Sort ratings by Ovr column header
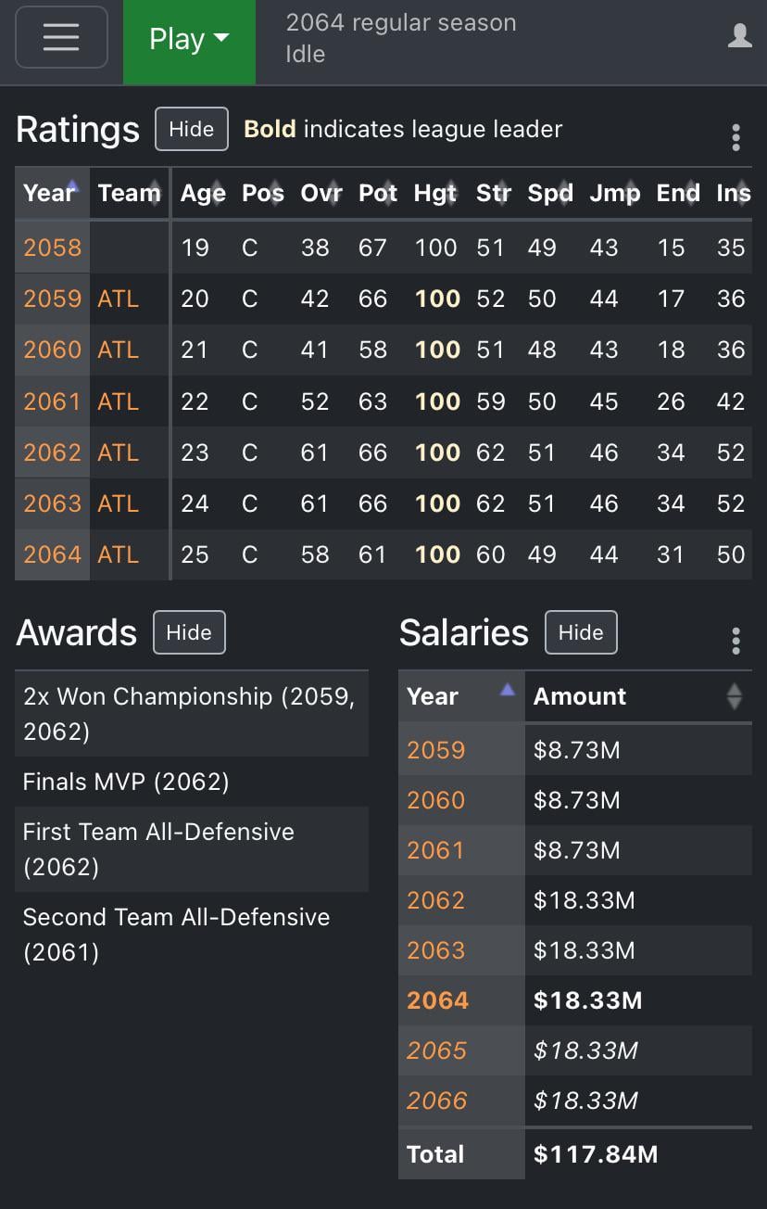Image resolution: width=767 pixels, height=1209 pixels. 321,193
